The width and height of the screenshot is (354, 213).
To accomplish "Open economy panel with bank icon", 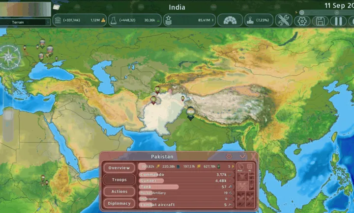I will pyautogui.click(x=80, y=20).
